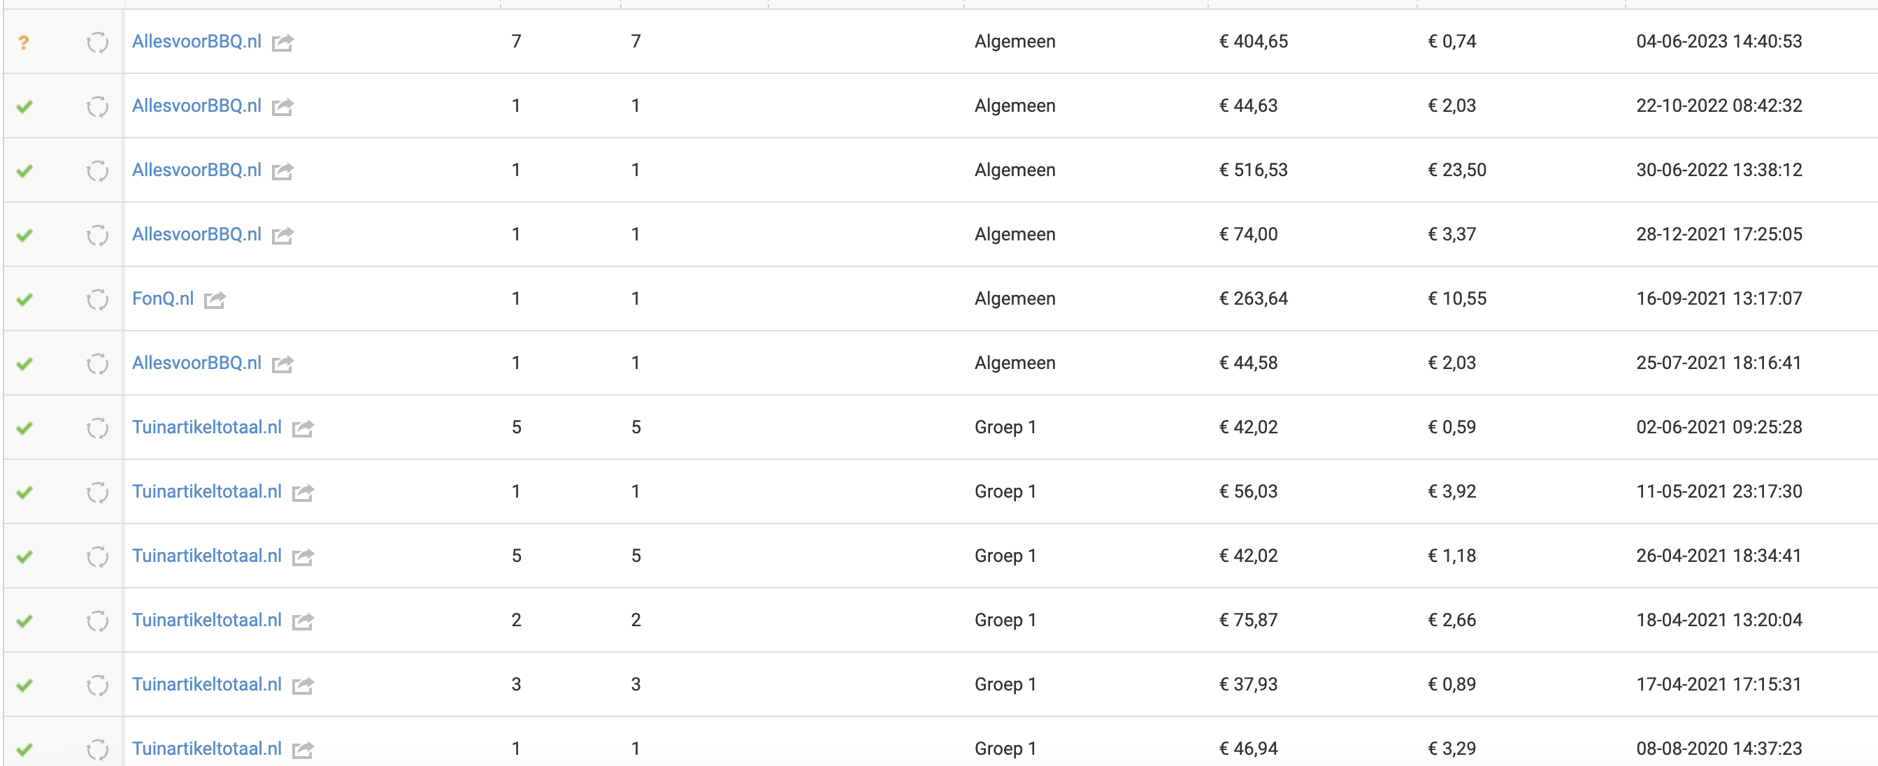The width and height of the screenshot is (1878, 766).
Task: Open external link icon beside FonQ.nl
Action: pyautogui.click(x=215, y=300)
